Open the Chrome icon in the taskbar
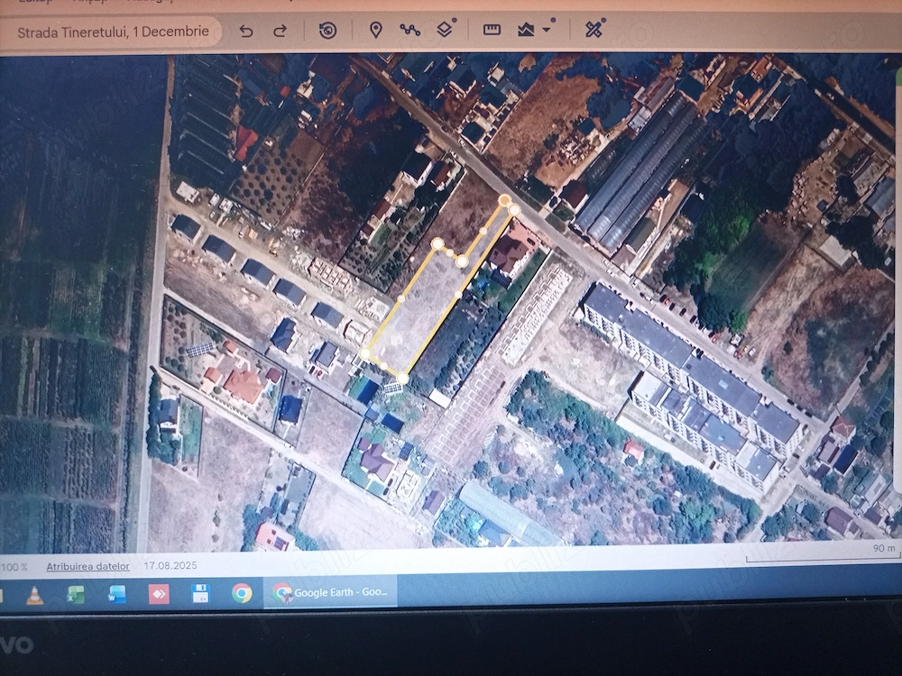 (x=242, y=593)
